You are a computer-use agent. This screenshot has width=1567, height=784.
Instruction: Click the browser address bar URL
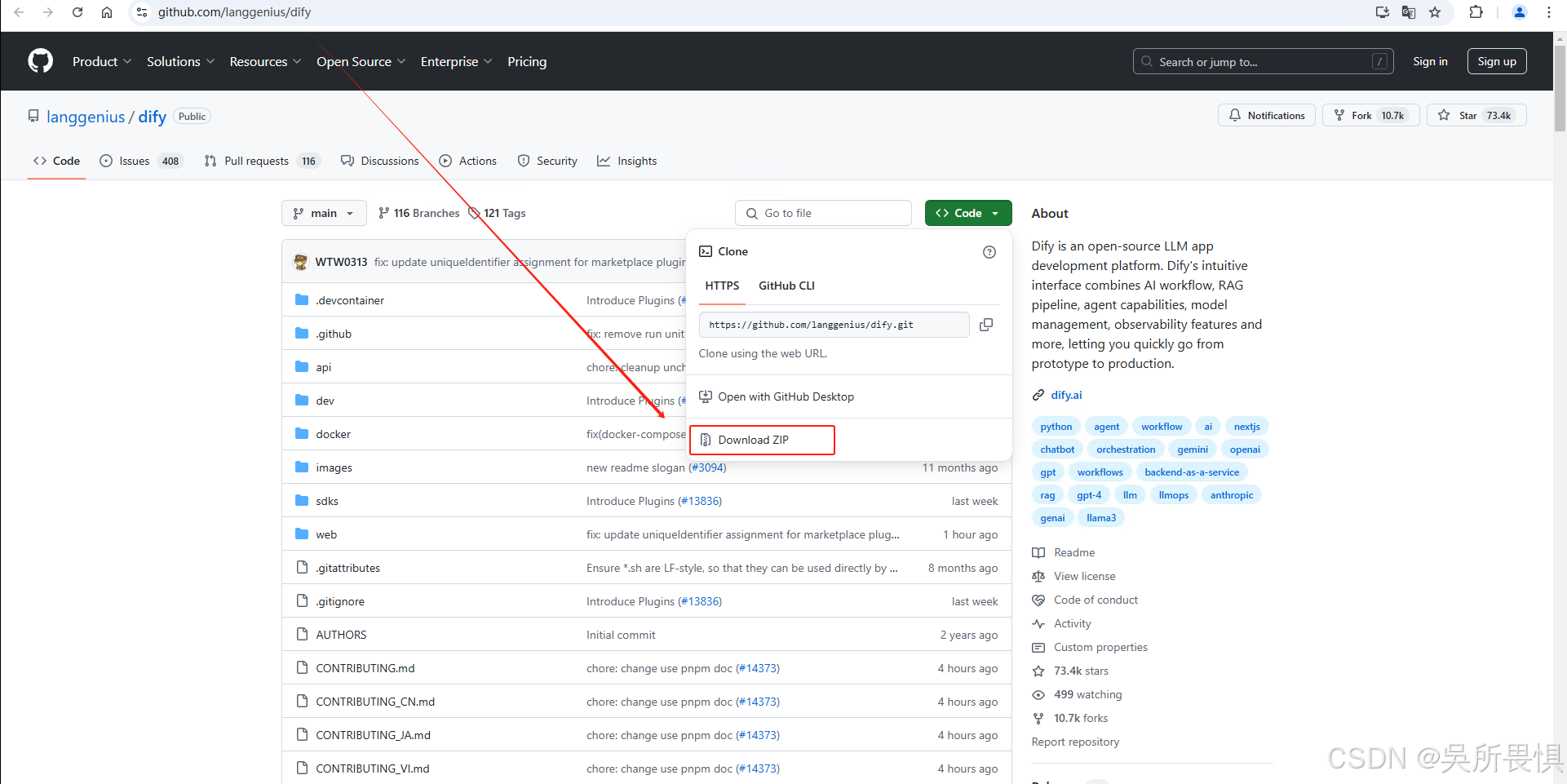(x=235, y=12)
